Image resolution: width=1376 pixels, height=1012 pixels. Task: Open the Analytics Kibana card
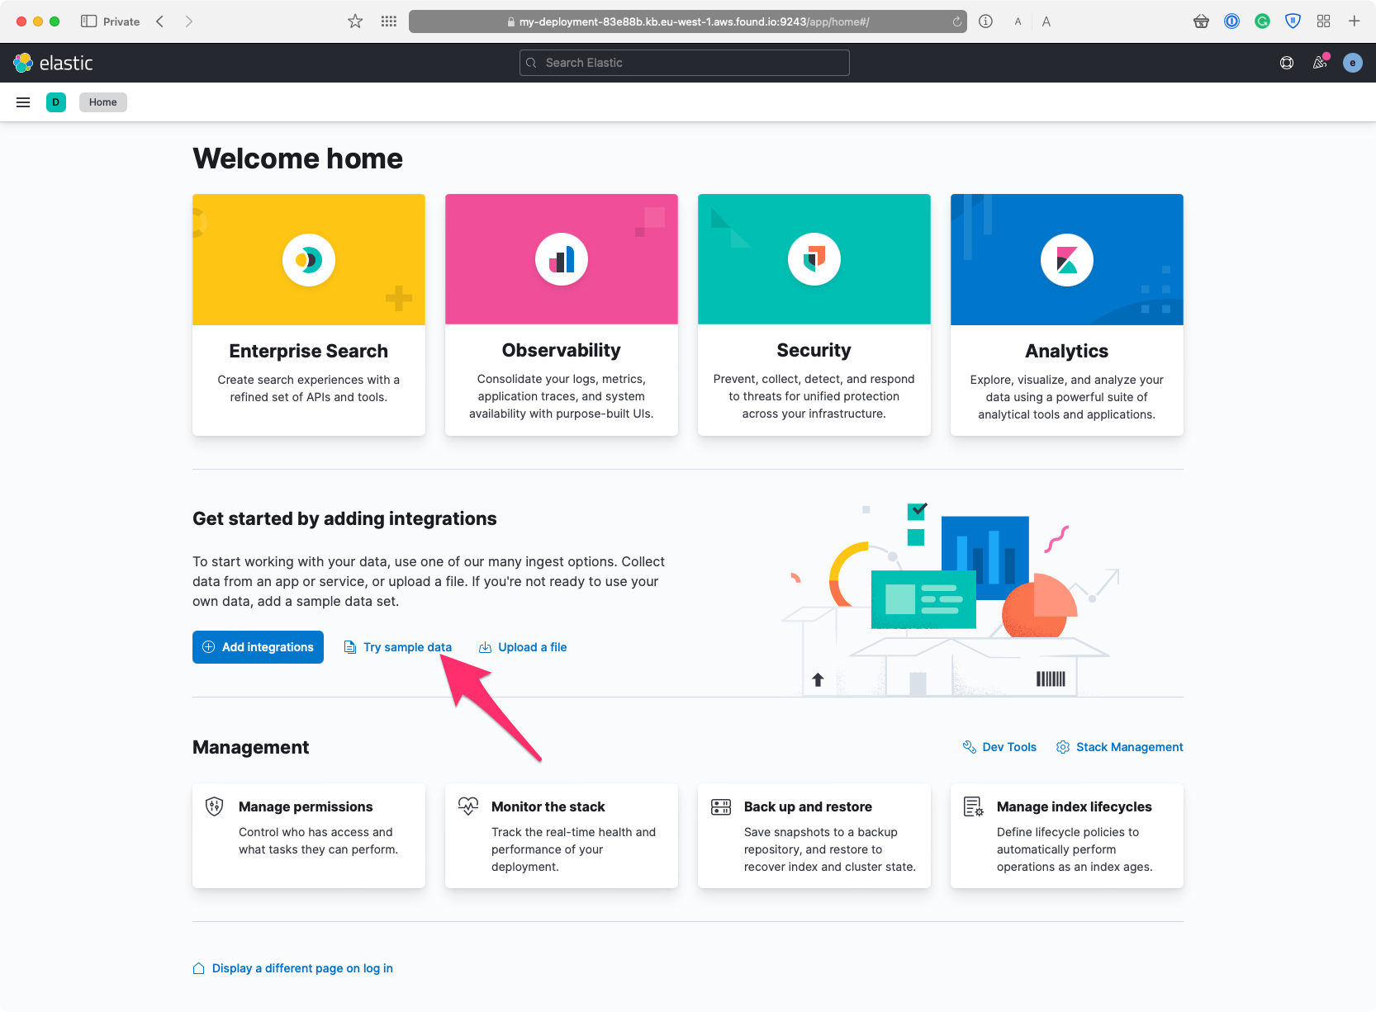[x=1067, y=314]
